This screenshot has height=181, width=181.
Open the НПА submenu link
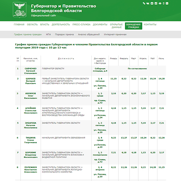click(x=49, y=34)
